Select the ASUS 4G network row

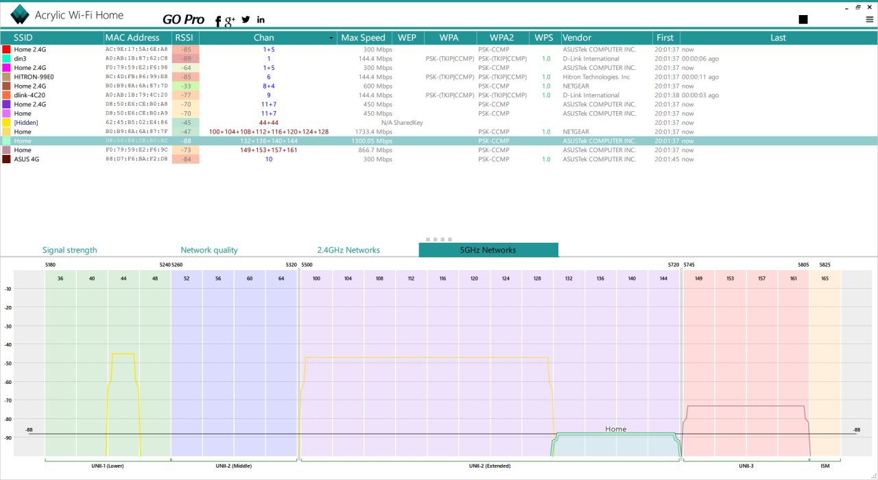tap(28, 159)
